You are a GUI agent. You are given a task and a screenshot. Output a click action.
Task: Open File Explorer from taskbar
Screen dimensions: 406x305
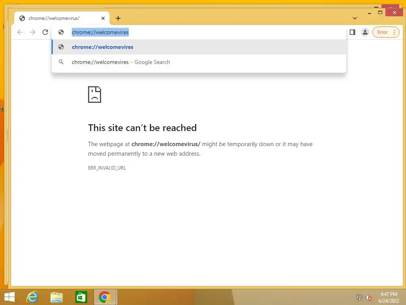click(57, 297)
